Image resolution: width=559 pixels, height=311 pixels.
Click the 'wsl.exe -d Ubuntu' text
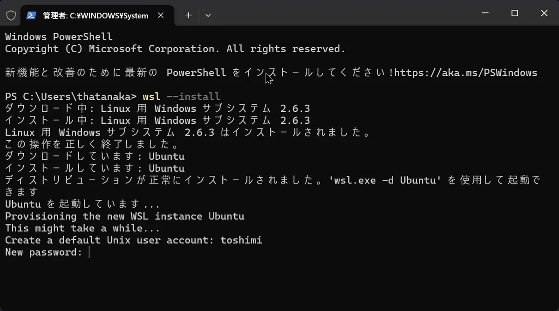tap(385, 180)
